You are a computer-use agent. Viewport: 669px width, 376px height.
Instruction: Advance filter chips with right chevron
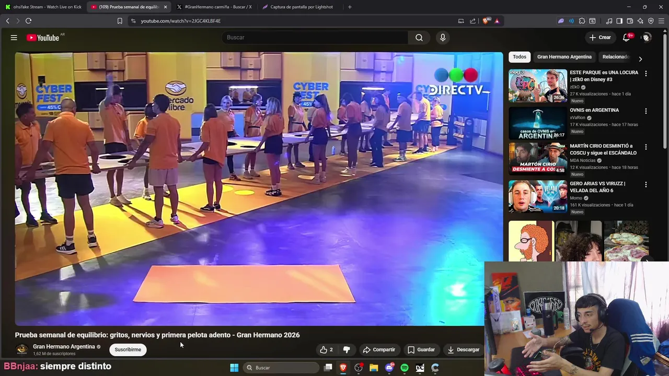click(x=640, y=59)
